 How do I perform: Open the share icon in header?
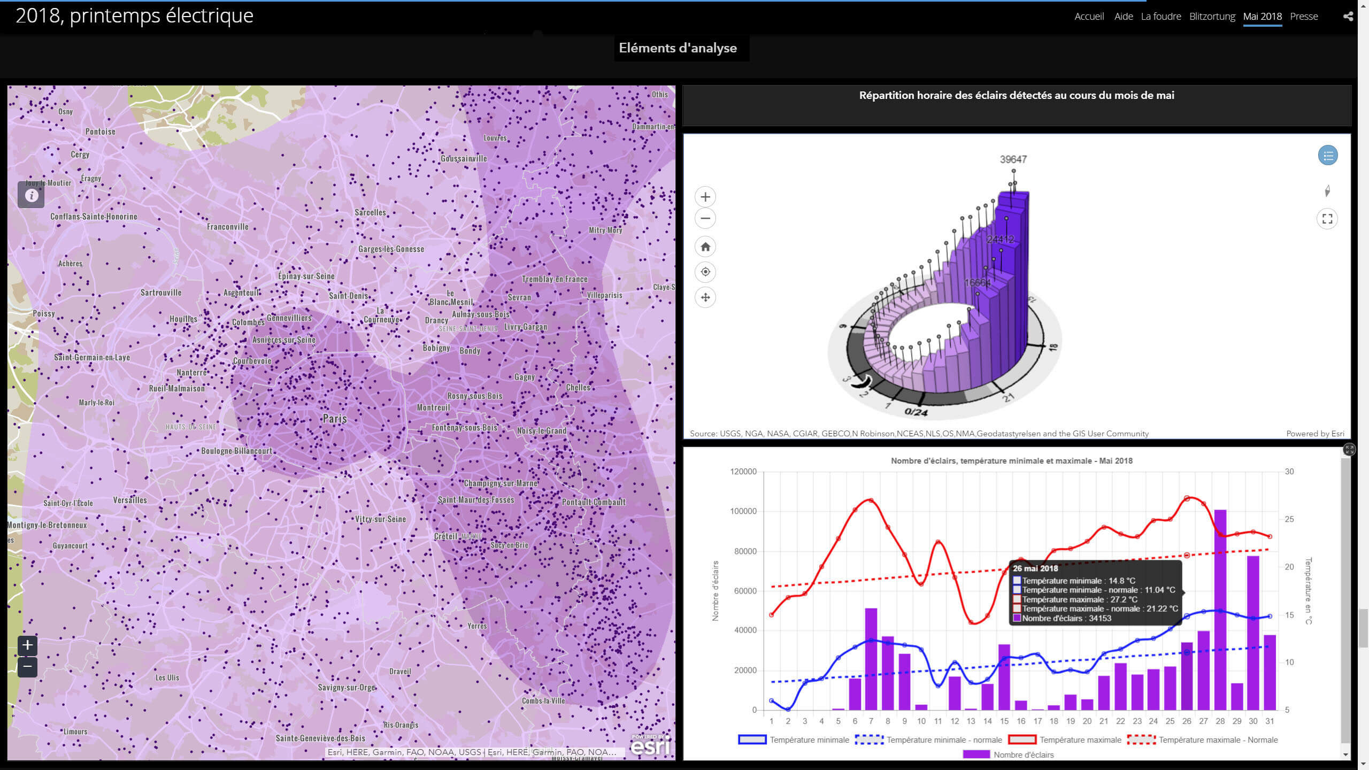1348,17
